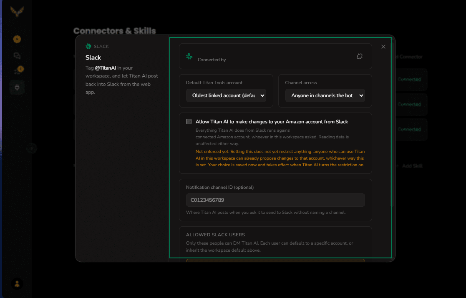The height and width of the screenshot is (298, 466).
Task: Close the Slack settings dialog
Action: (383, 47)
